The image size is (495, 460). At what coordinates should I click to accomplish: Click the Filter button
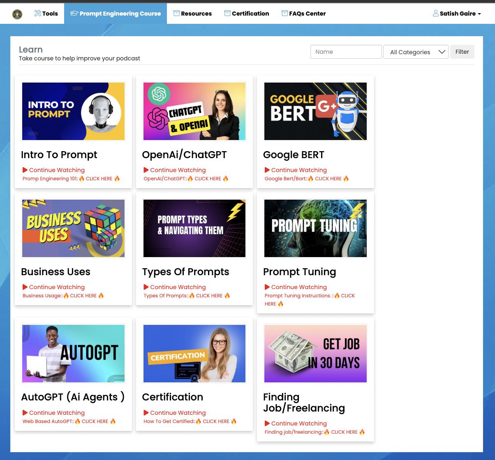(x=462, y=52)
